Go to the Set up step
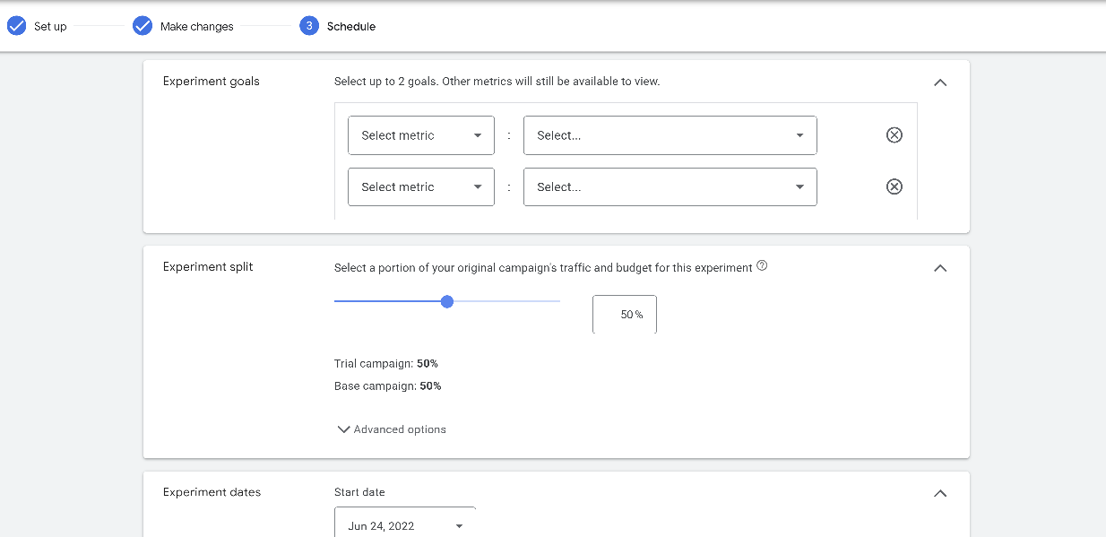The width and height of the screenshot is (1106, 537). 50,27
